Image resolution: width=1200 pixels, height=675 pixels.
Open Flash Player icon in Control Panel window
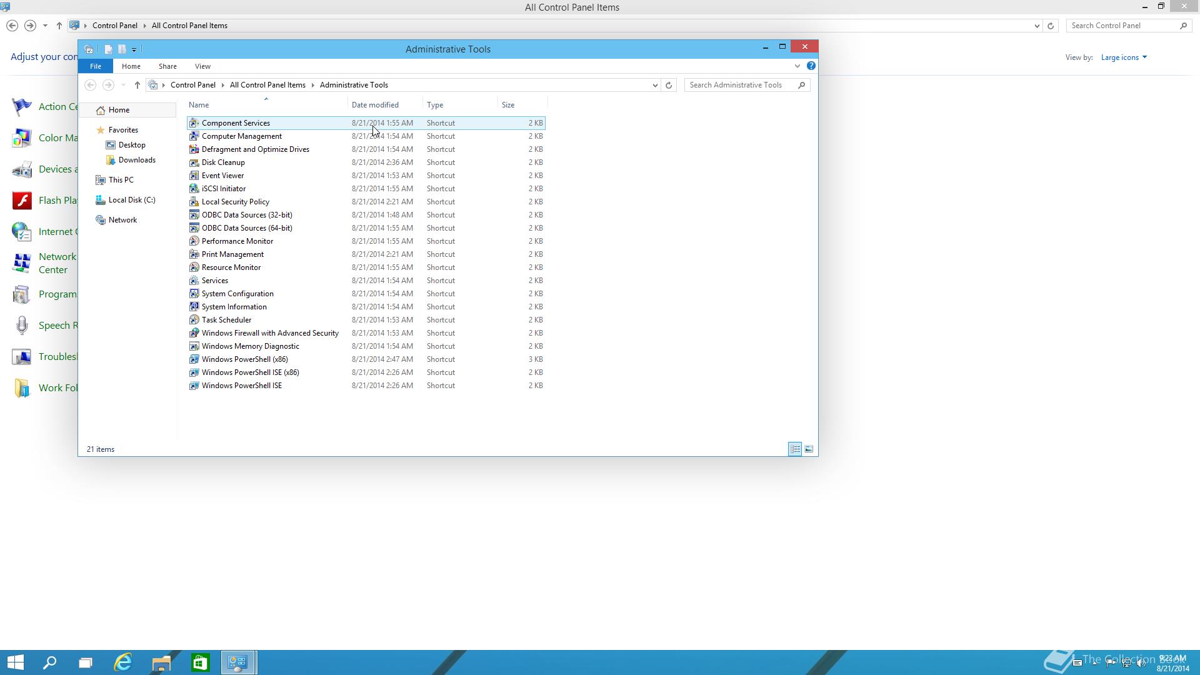pyautogui.click(x=22, y=201)
